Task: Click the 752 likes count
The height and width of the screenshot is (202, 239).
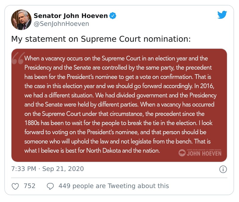Action: coord(29,186)
